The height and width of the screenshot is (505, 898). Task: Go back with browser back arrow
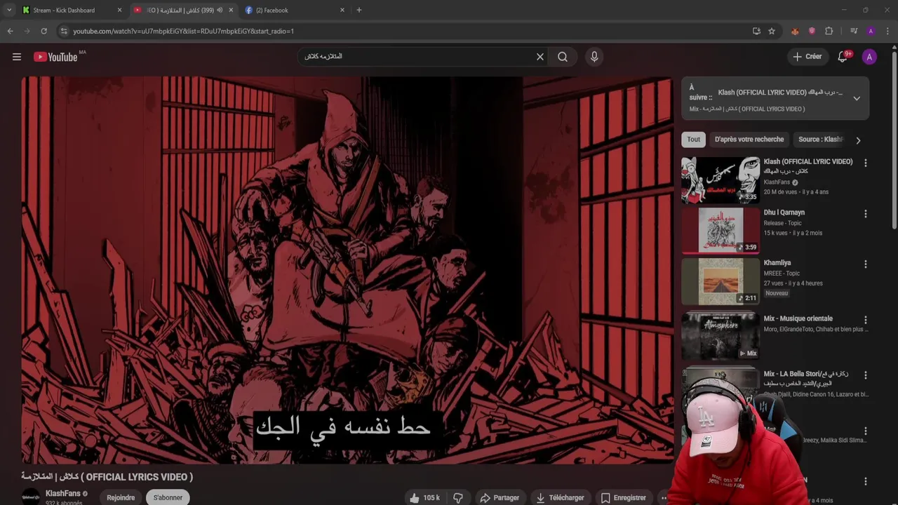10,31
